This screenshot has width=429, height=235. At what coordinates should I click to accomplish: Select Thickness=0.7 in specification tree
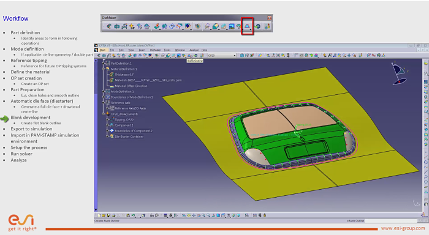tap(124, 75)
